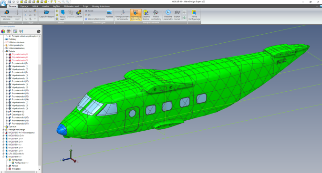Insert a Punkt construction point
The width and height of the screenshot is (322, 173).
89,11
